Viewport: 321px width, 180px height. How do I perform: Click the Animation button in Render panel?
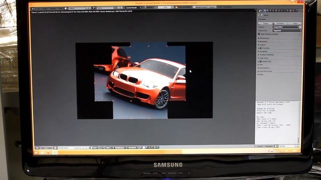coord(280,23)
